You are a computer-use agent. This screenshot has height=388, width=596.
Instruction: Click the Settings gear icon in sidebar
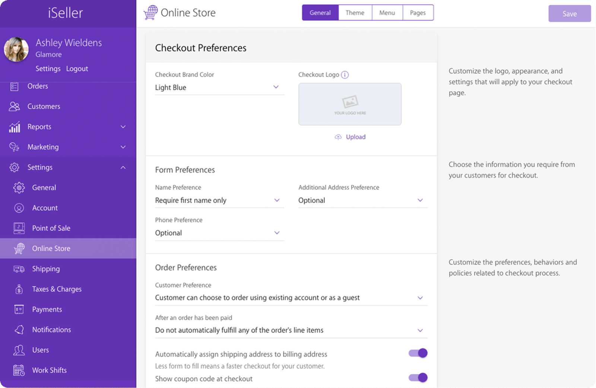14,167
